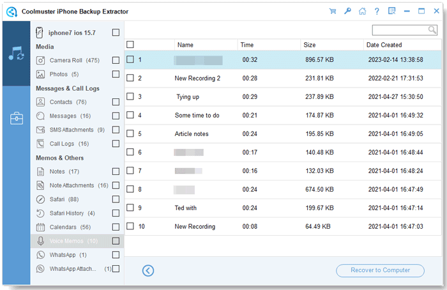Tick the row 10 New Recording checkbox
The image size is (447, 290).
pos(130,226)
